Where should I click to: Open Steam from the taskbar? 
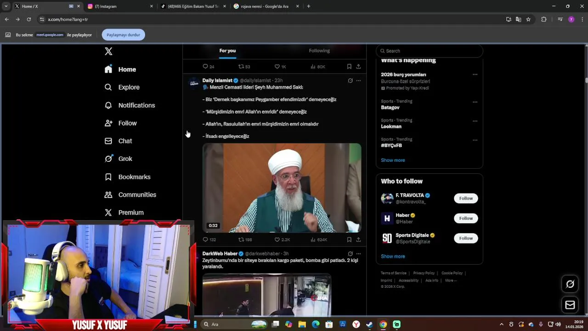[x=369, y=324]
